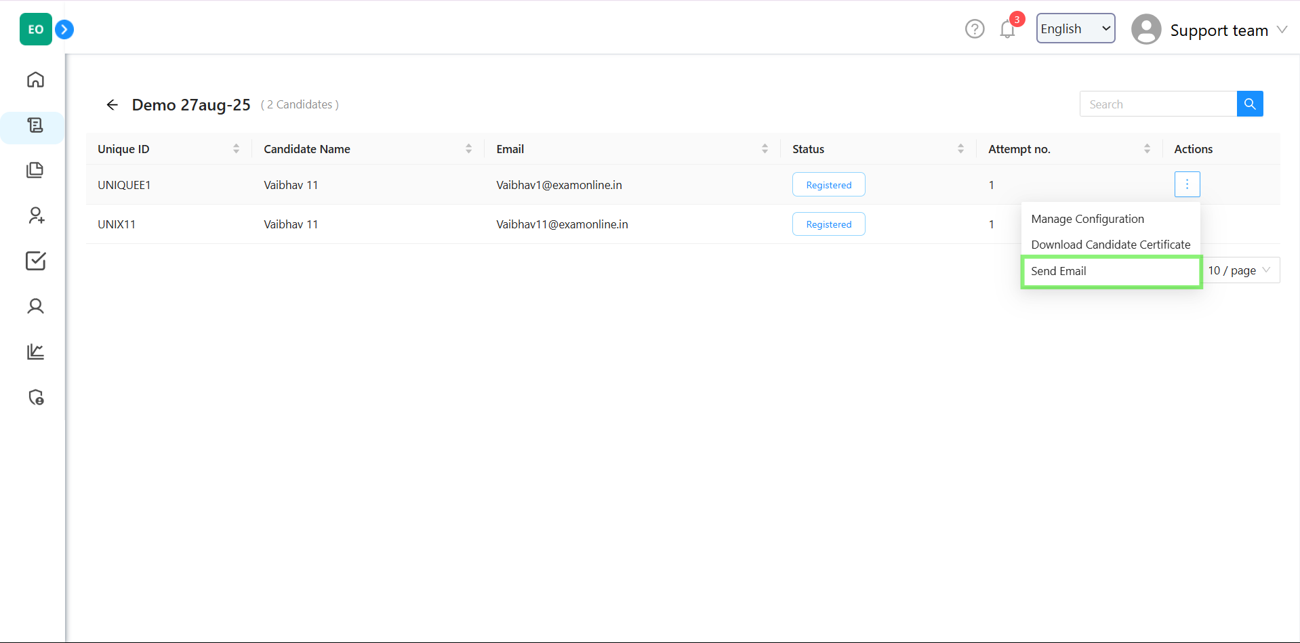The width and height of the screenshot is (1300, 643).
Task: Click the blue search magnifier button
Action: [1249, 104]
